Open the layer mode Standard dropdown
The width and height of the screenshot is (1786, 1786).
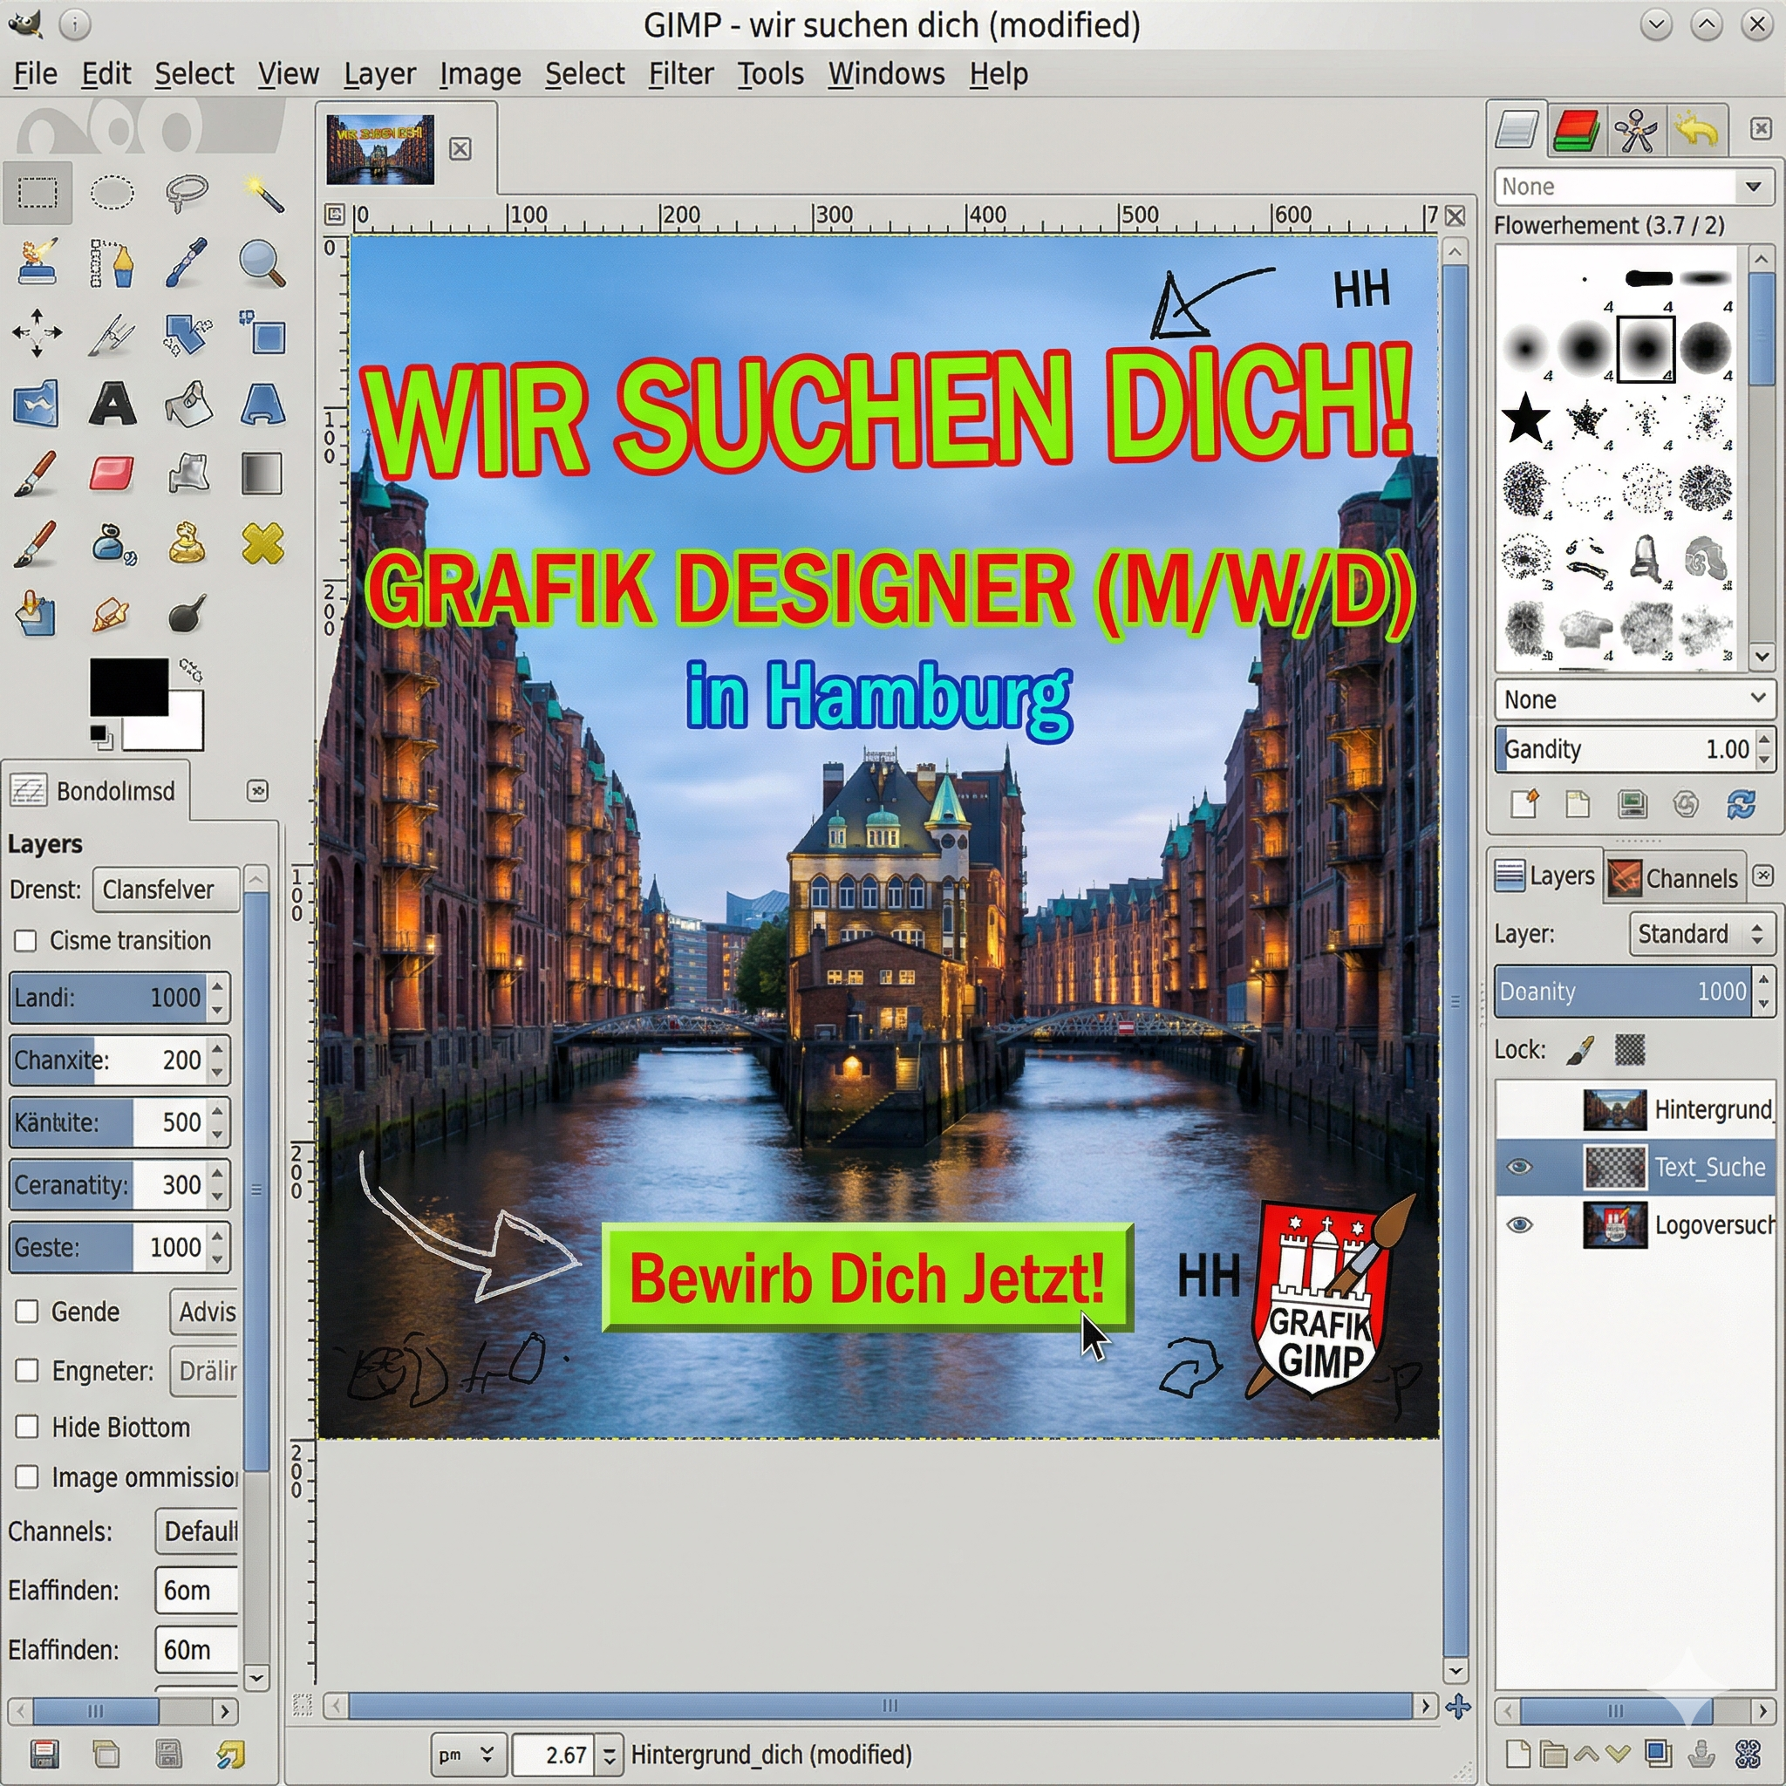1701,934
